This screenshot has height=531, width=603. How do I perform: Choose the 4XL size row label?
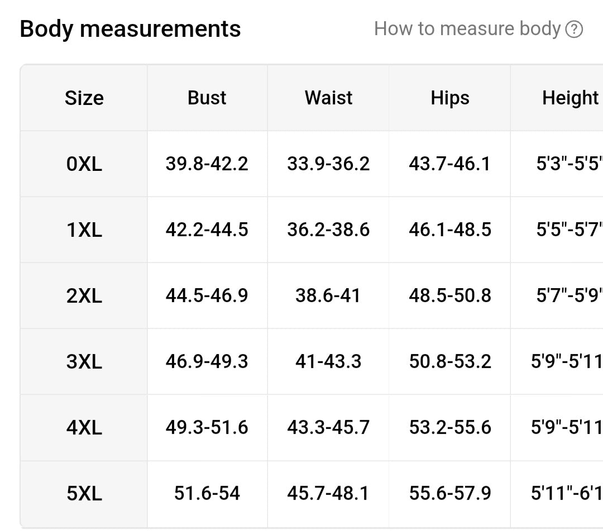tap(84, 428)
